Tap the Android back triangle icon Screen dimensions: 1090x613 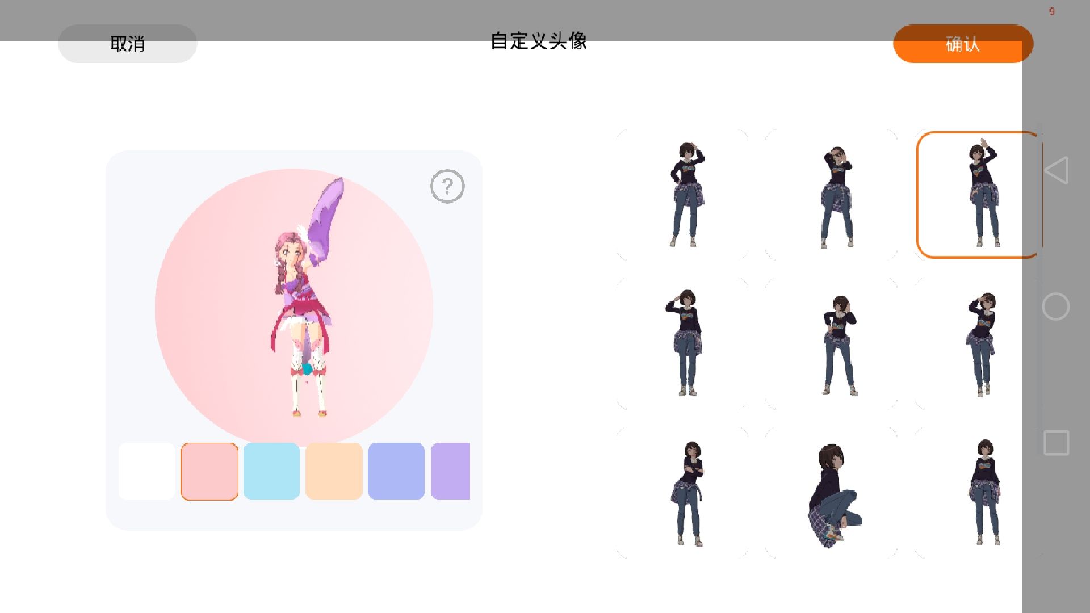click(1057, 170)
